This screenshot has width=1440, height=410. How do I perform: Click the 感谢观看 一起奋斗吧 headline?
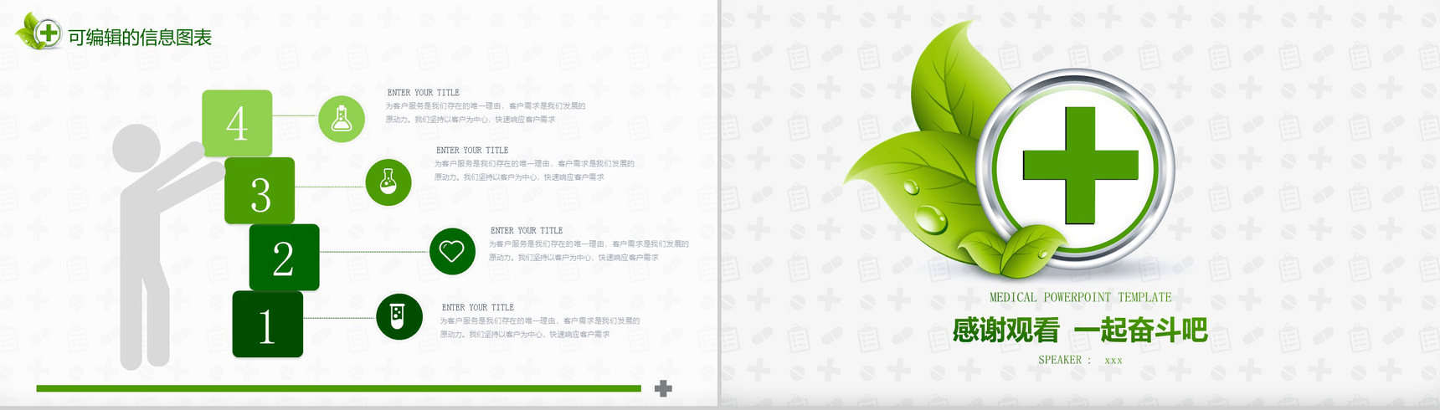[x=1080, y=331]
